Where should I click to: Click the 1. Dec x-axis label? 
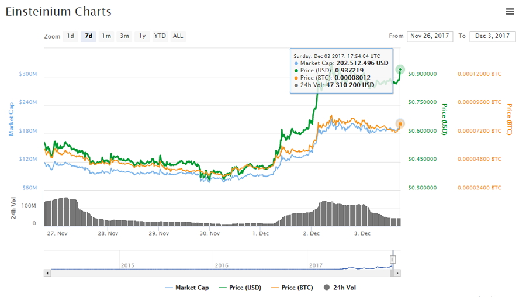tap(261, 233)
